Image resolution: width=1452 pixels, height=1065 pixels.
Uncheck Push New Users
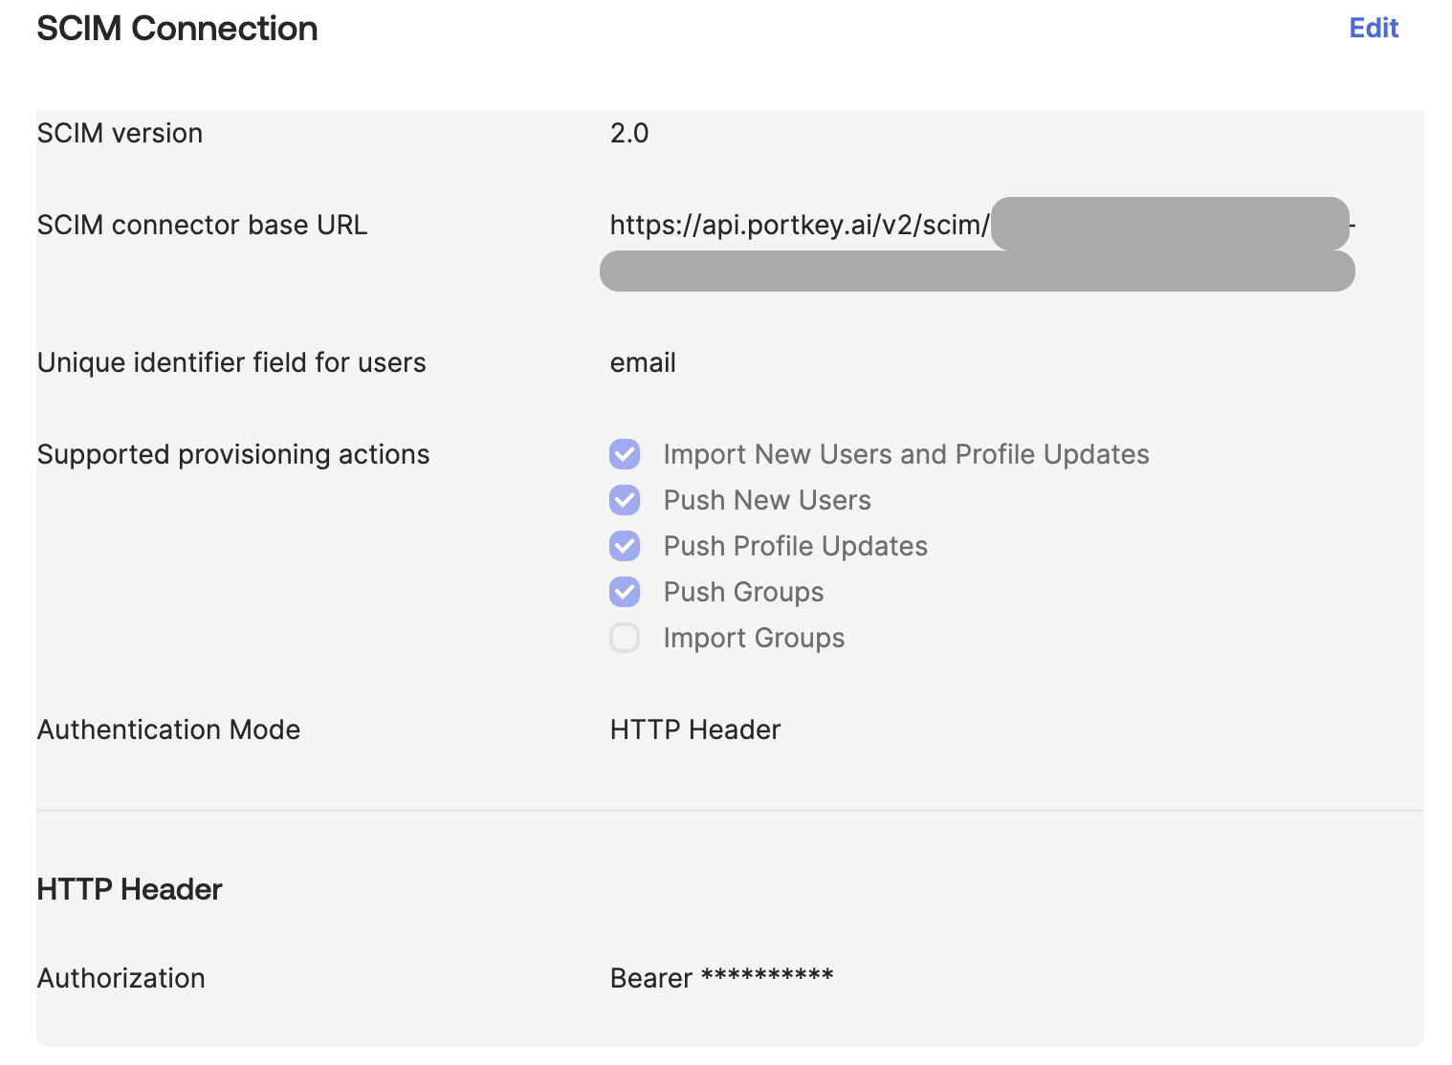[x=624, y=500]
